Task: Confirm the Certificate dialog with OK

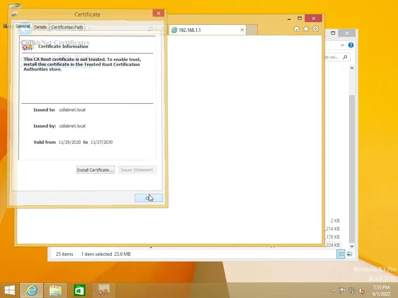Action: point(148,198)
